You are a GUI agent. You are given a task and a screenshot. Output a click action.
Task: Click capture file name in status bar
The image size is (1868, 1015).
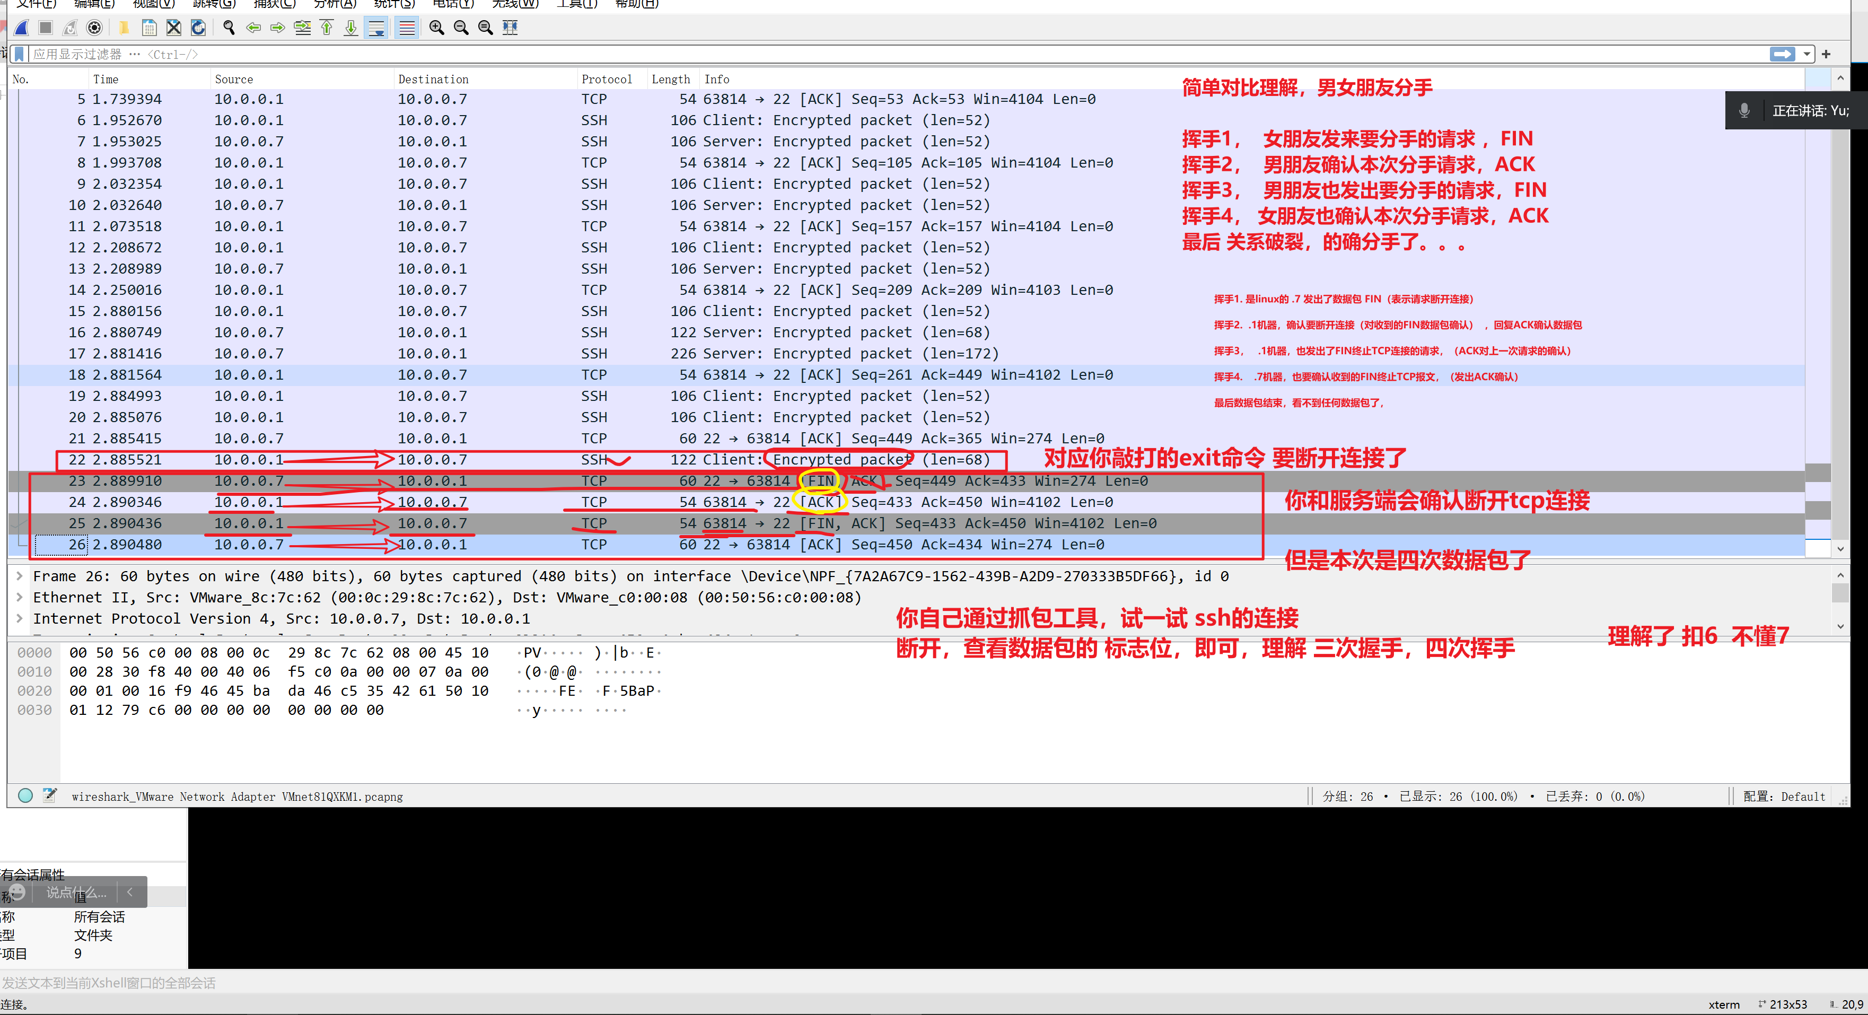coord(237,796)
